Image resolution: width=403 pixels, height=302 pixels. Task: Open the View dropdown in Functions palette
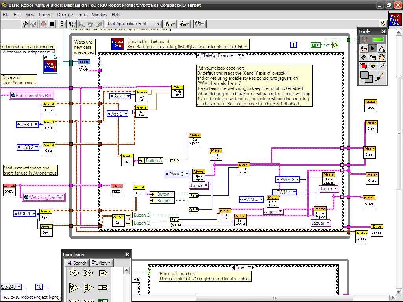[x=102, y=263]
